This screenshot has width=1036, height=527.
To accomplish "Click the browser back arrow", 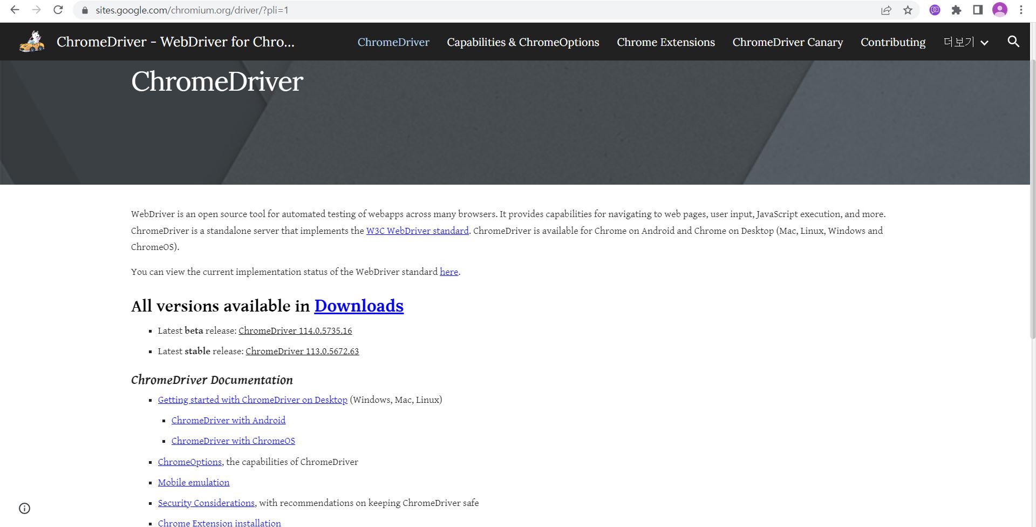I will pos(15,10).
